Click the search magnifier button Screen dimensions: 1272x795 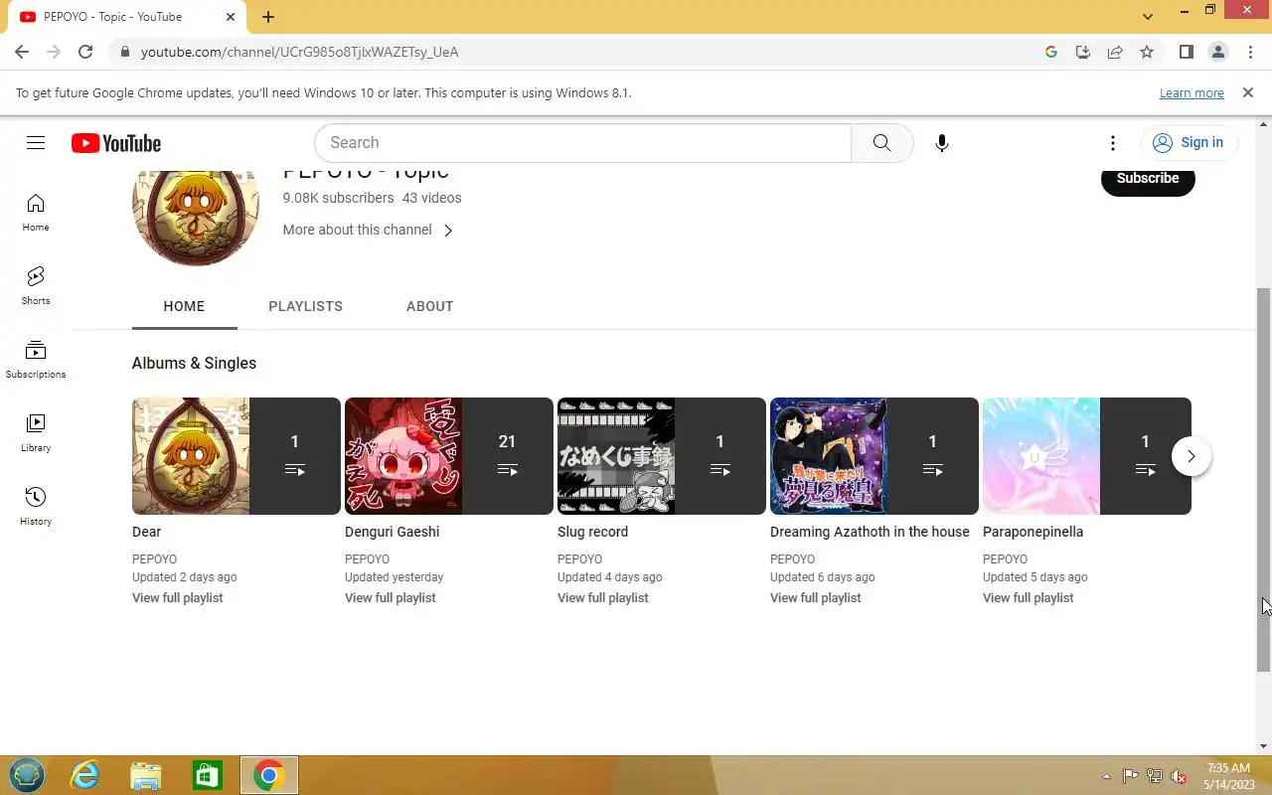(881, 143)
